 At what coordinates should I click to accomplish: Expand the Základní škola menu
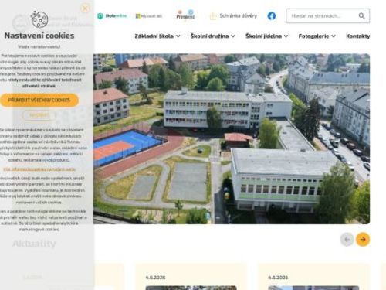click(x=157, y=36)
